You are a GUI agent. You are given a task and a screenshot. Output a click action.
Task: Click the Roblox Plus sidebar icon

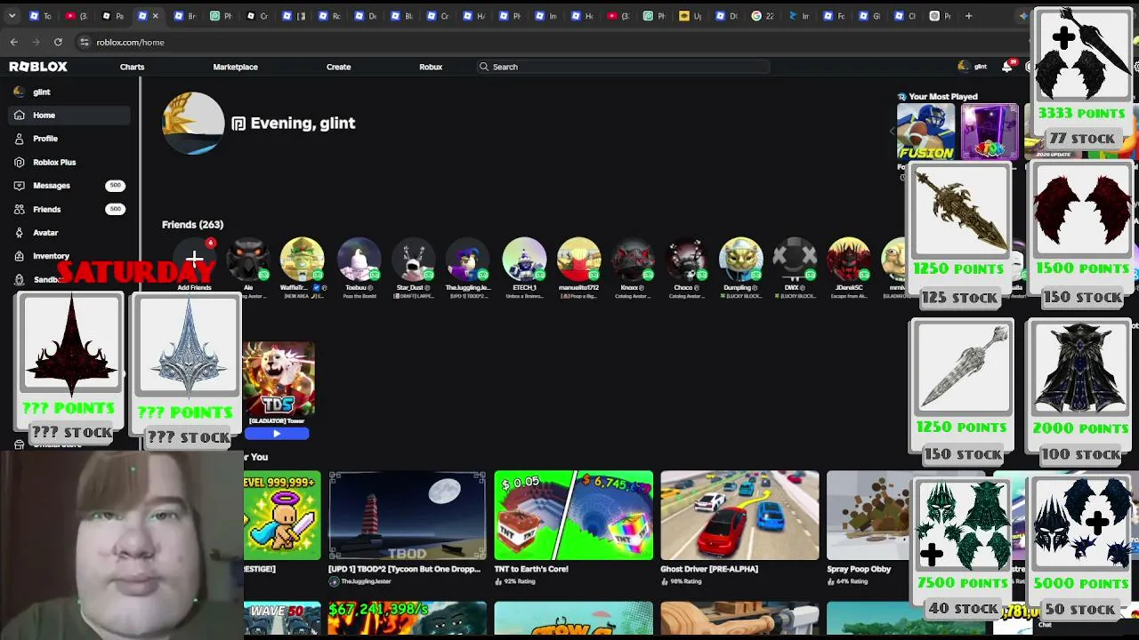click(20, 162)
